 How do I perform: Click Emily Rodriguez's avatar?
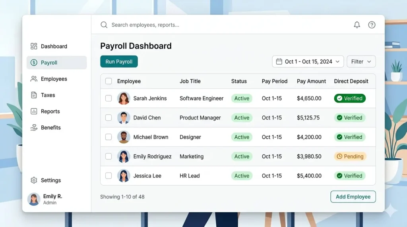tap(124, 156)
